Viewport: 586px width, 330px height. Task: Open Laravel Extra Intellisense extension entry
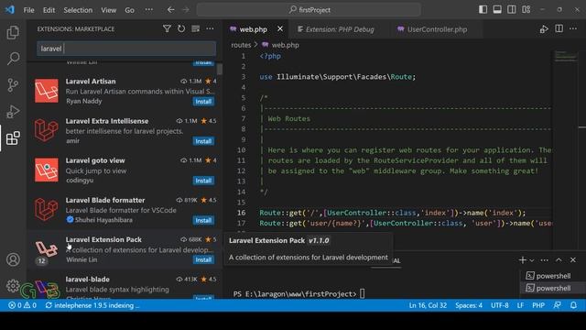pos(125,130)
